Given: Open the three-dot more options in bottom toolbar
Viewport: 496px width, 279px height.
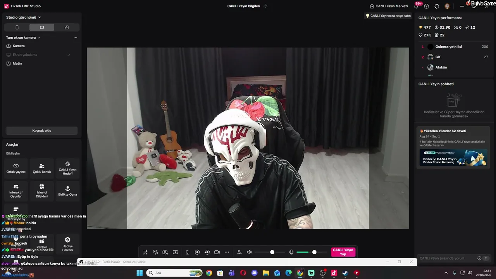Looking at the screenshot, I should click(x=227, y=252).
